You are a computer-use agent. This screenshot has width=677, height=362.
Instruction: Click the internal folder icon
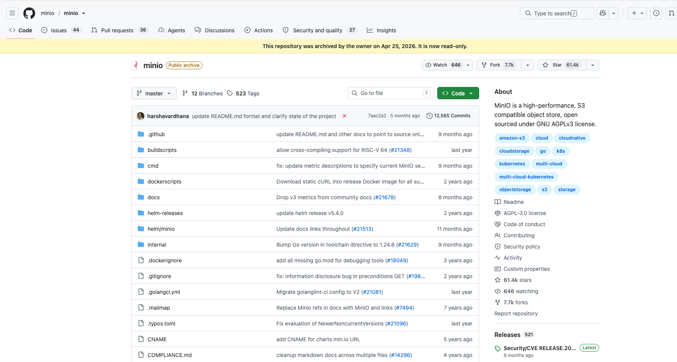[141, 245]
